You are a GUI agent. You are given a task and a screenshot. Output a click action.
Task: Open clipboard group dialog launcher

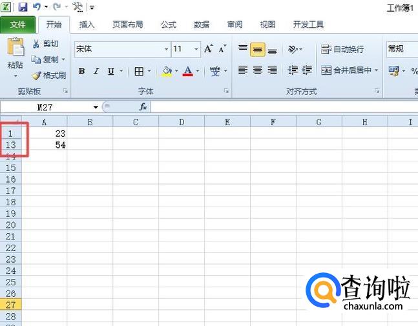coord(65,91)
